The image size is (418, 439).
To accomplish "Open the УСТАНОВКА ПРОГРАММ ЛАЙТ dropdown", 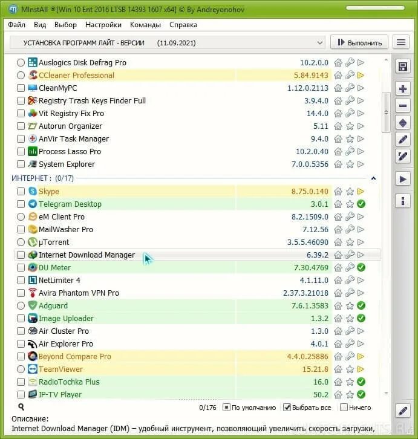I will (x=168, y=43).
